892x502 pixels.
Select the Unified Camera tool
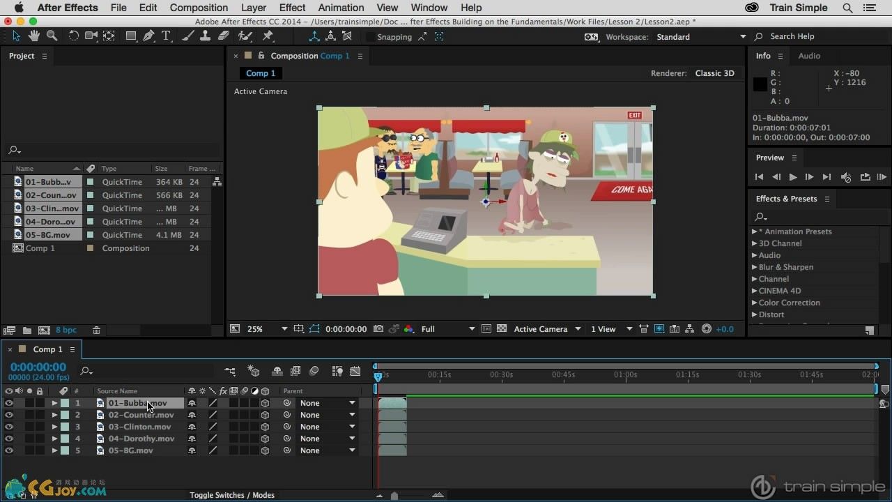(91, 36)
